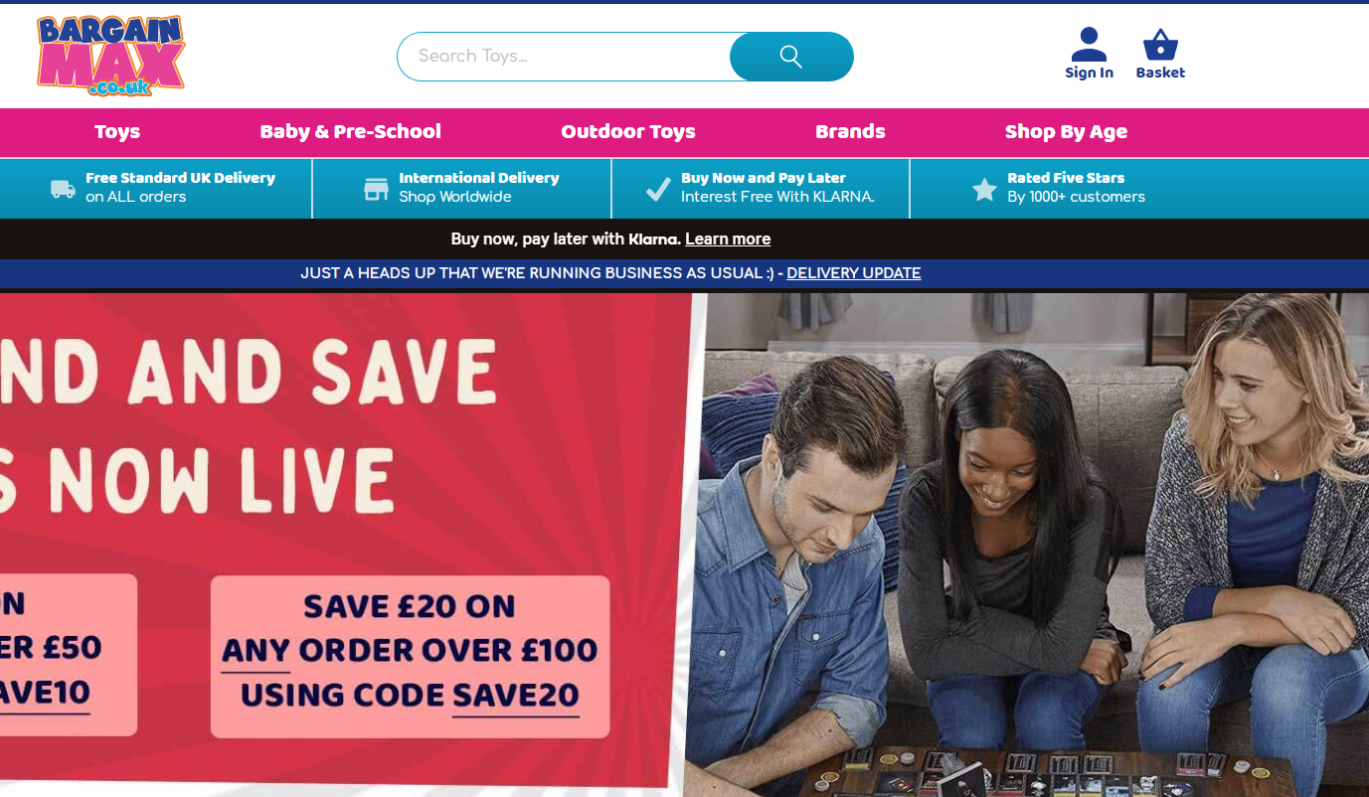Viewport: 1369px width, 797px height.
Task: Click the Rated Five Stars star icon
Action: tap(984, 189)
